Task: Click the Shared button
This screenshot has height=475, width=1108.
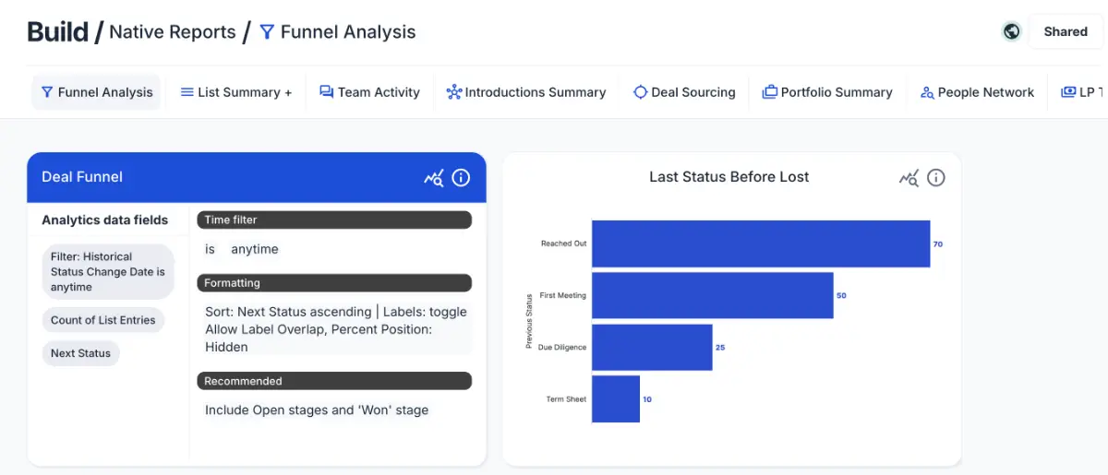Action: [x=1065, y=31]
